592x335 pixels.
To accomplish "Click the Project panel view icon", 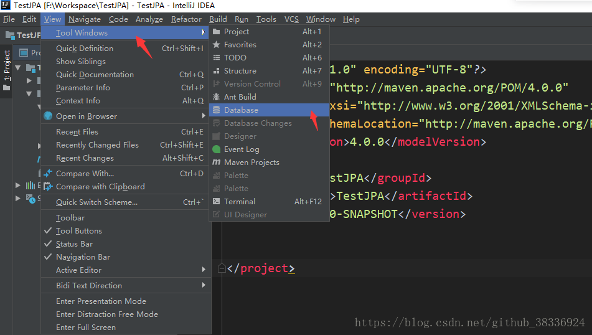I will tap(24, 52).
